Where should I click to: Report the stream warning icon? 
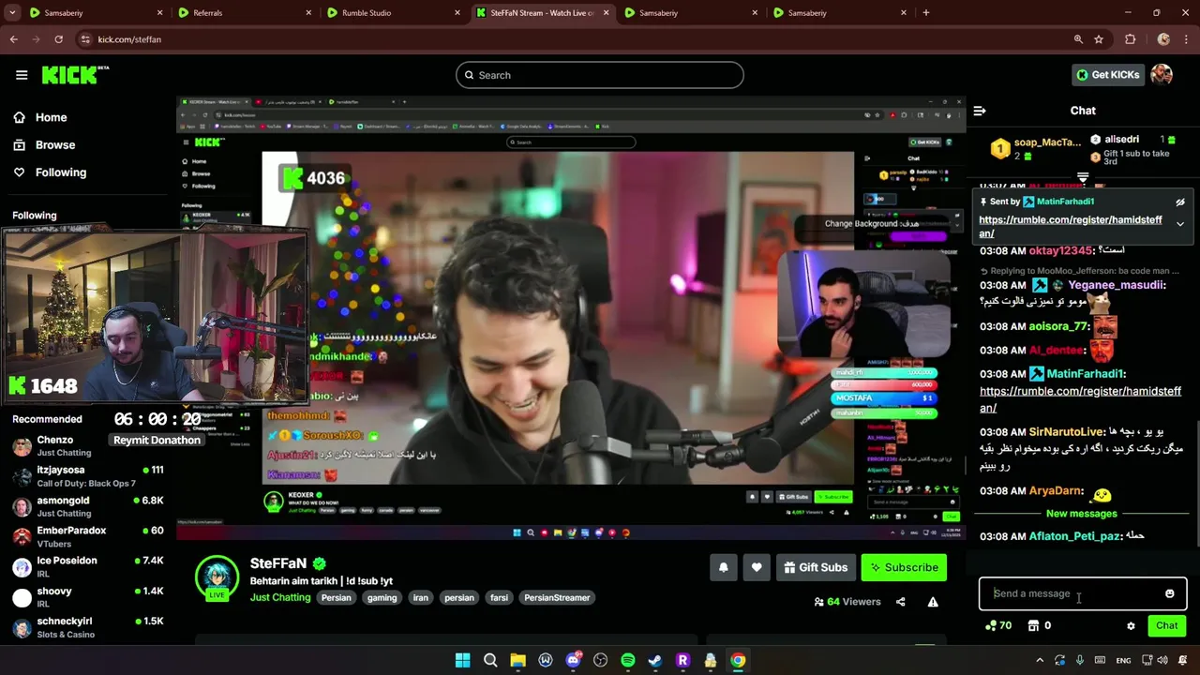[933, 602]
